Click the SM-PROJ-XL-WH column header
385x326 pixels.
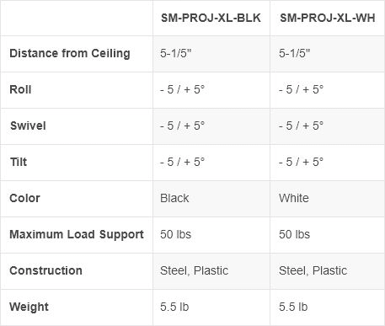point(328,18)
